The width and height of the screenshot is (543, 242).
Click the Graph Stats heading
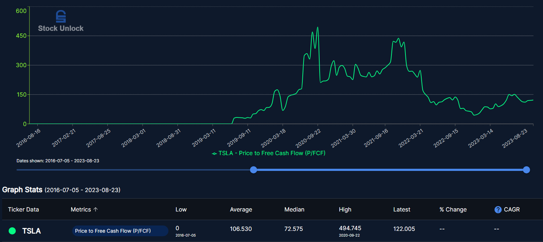(x=22, y=190)
